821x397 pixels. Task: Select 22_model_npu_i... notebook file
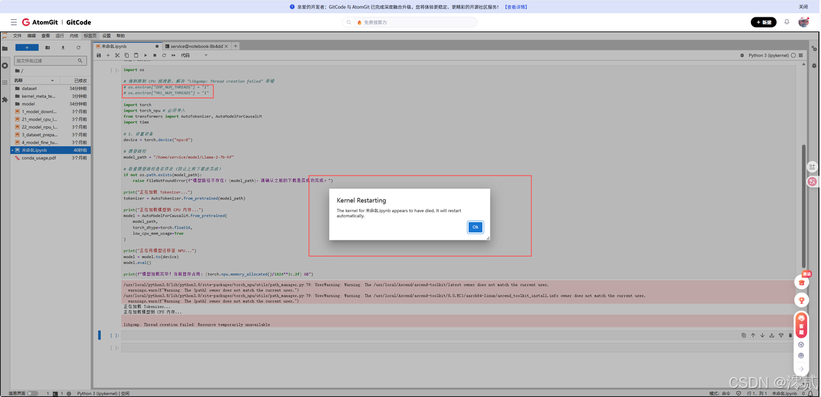[x=51, y=127]
